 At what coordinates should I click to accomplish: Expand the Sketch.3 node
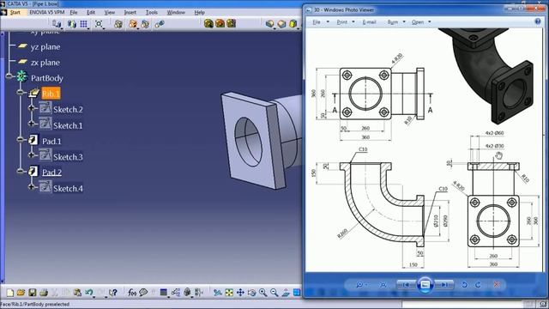[32, 154]
